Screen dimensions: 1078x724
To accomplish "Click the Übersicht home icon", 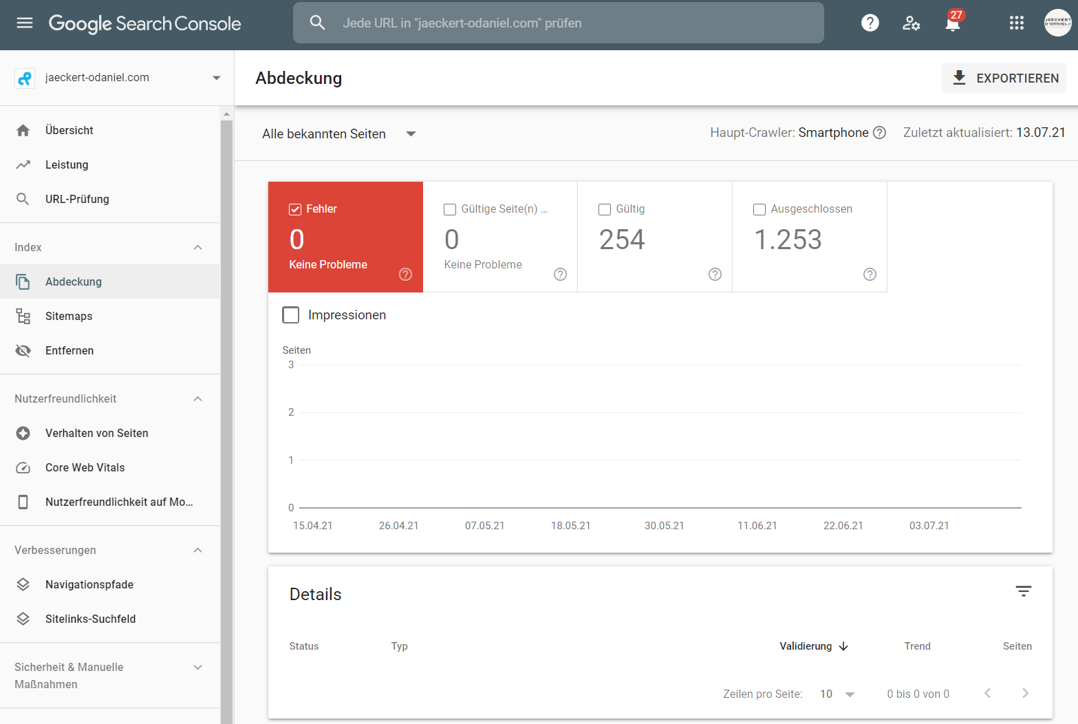I will pyautogui.click(x=23, y=130).
